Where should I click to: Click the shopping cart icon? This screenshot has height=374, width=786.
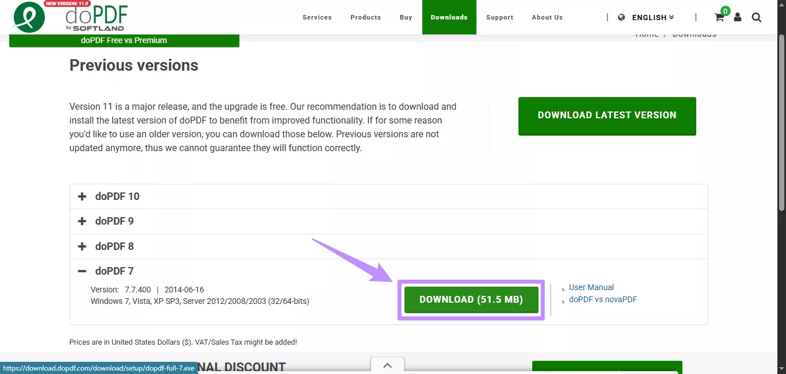click(718, 18)
